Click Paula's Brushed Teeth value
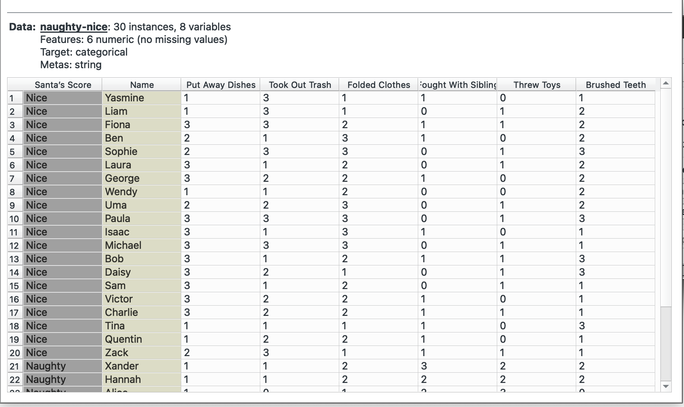The width and height of the screenshot is (684, 407). tap(616, 219)
